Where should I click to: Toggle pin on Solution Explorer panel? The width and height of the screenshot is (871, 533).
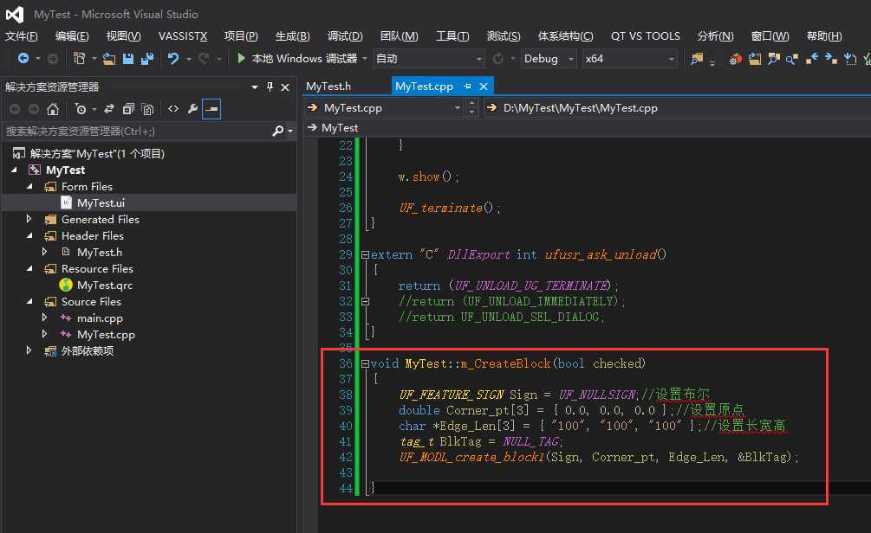(270, 87)
